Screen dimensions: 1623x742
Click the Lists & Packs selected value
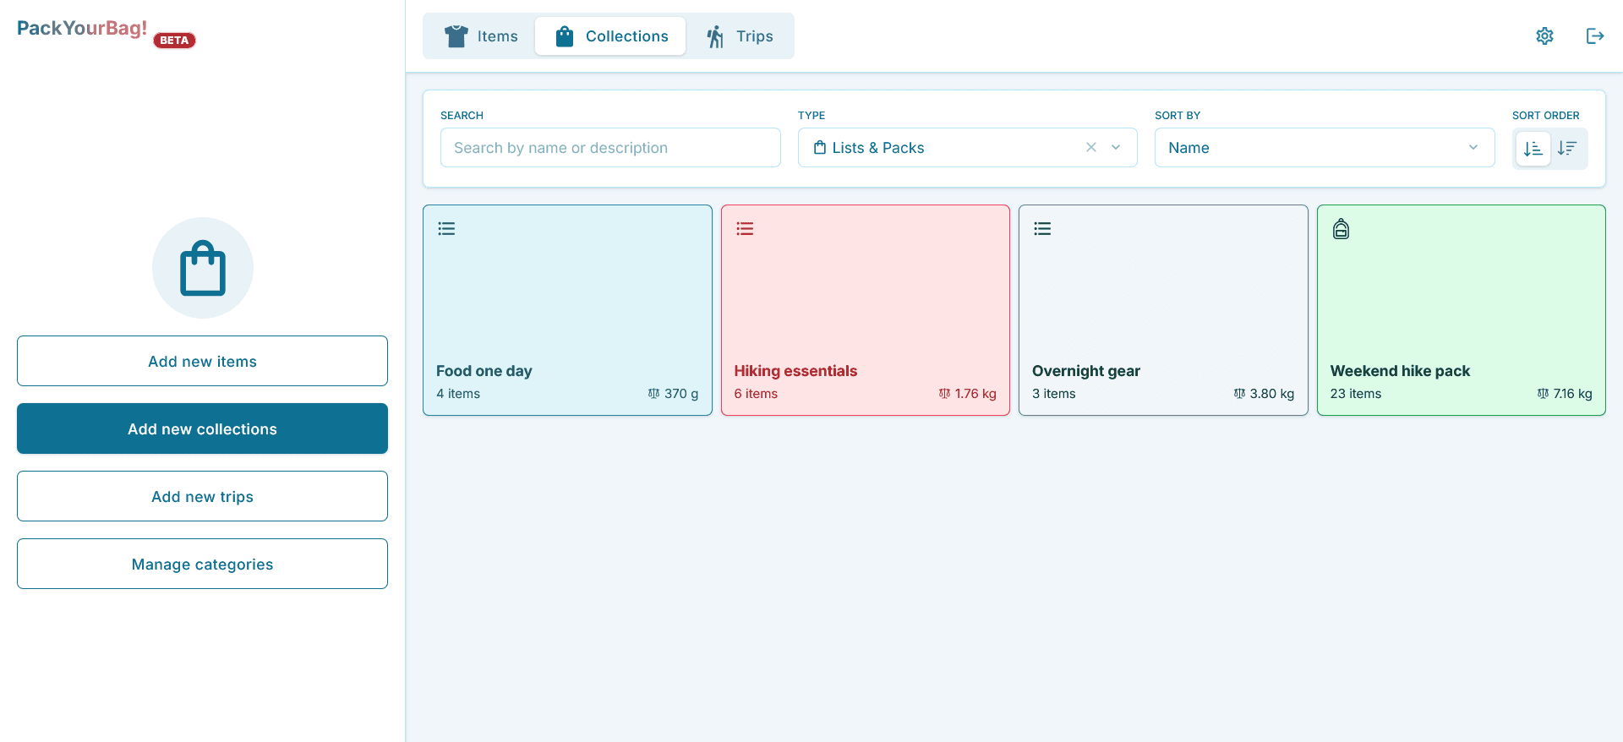[869, 148]
